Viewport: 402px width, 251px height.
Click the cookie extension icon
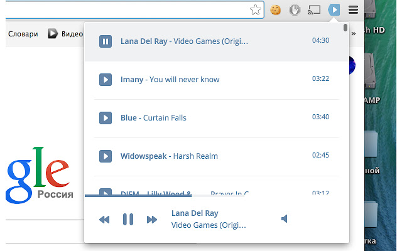(x=275, y=10)
